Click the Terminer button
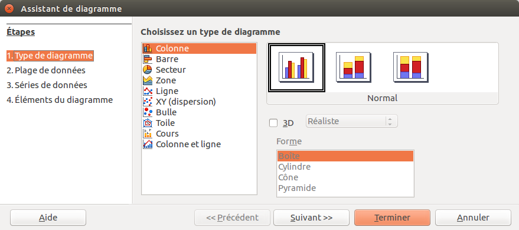The image size is (519, 230). [x=392, y=218]
